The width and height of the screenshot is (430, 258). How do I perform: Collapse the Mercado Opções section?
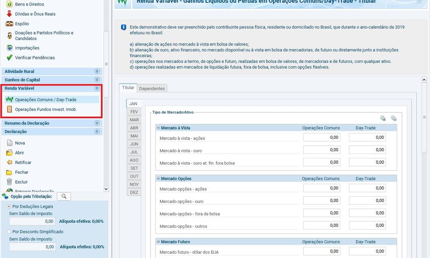click(158, 178)
